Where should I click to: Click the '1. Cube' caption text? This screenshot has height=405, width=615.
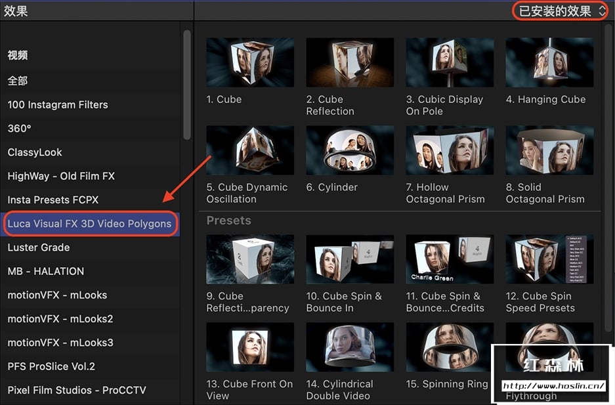[224, 99]
